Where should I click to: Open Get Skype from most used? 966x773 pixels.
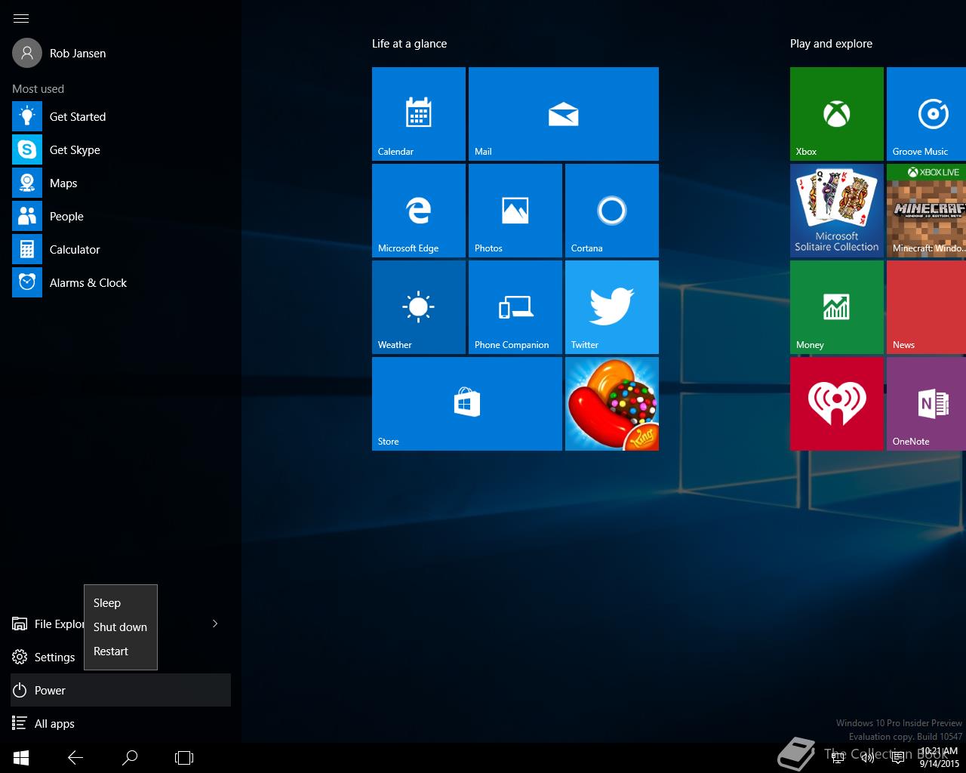point(121,149)
